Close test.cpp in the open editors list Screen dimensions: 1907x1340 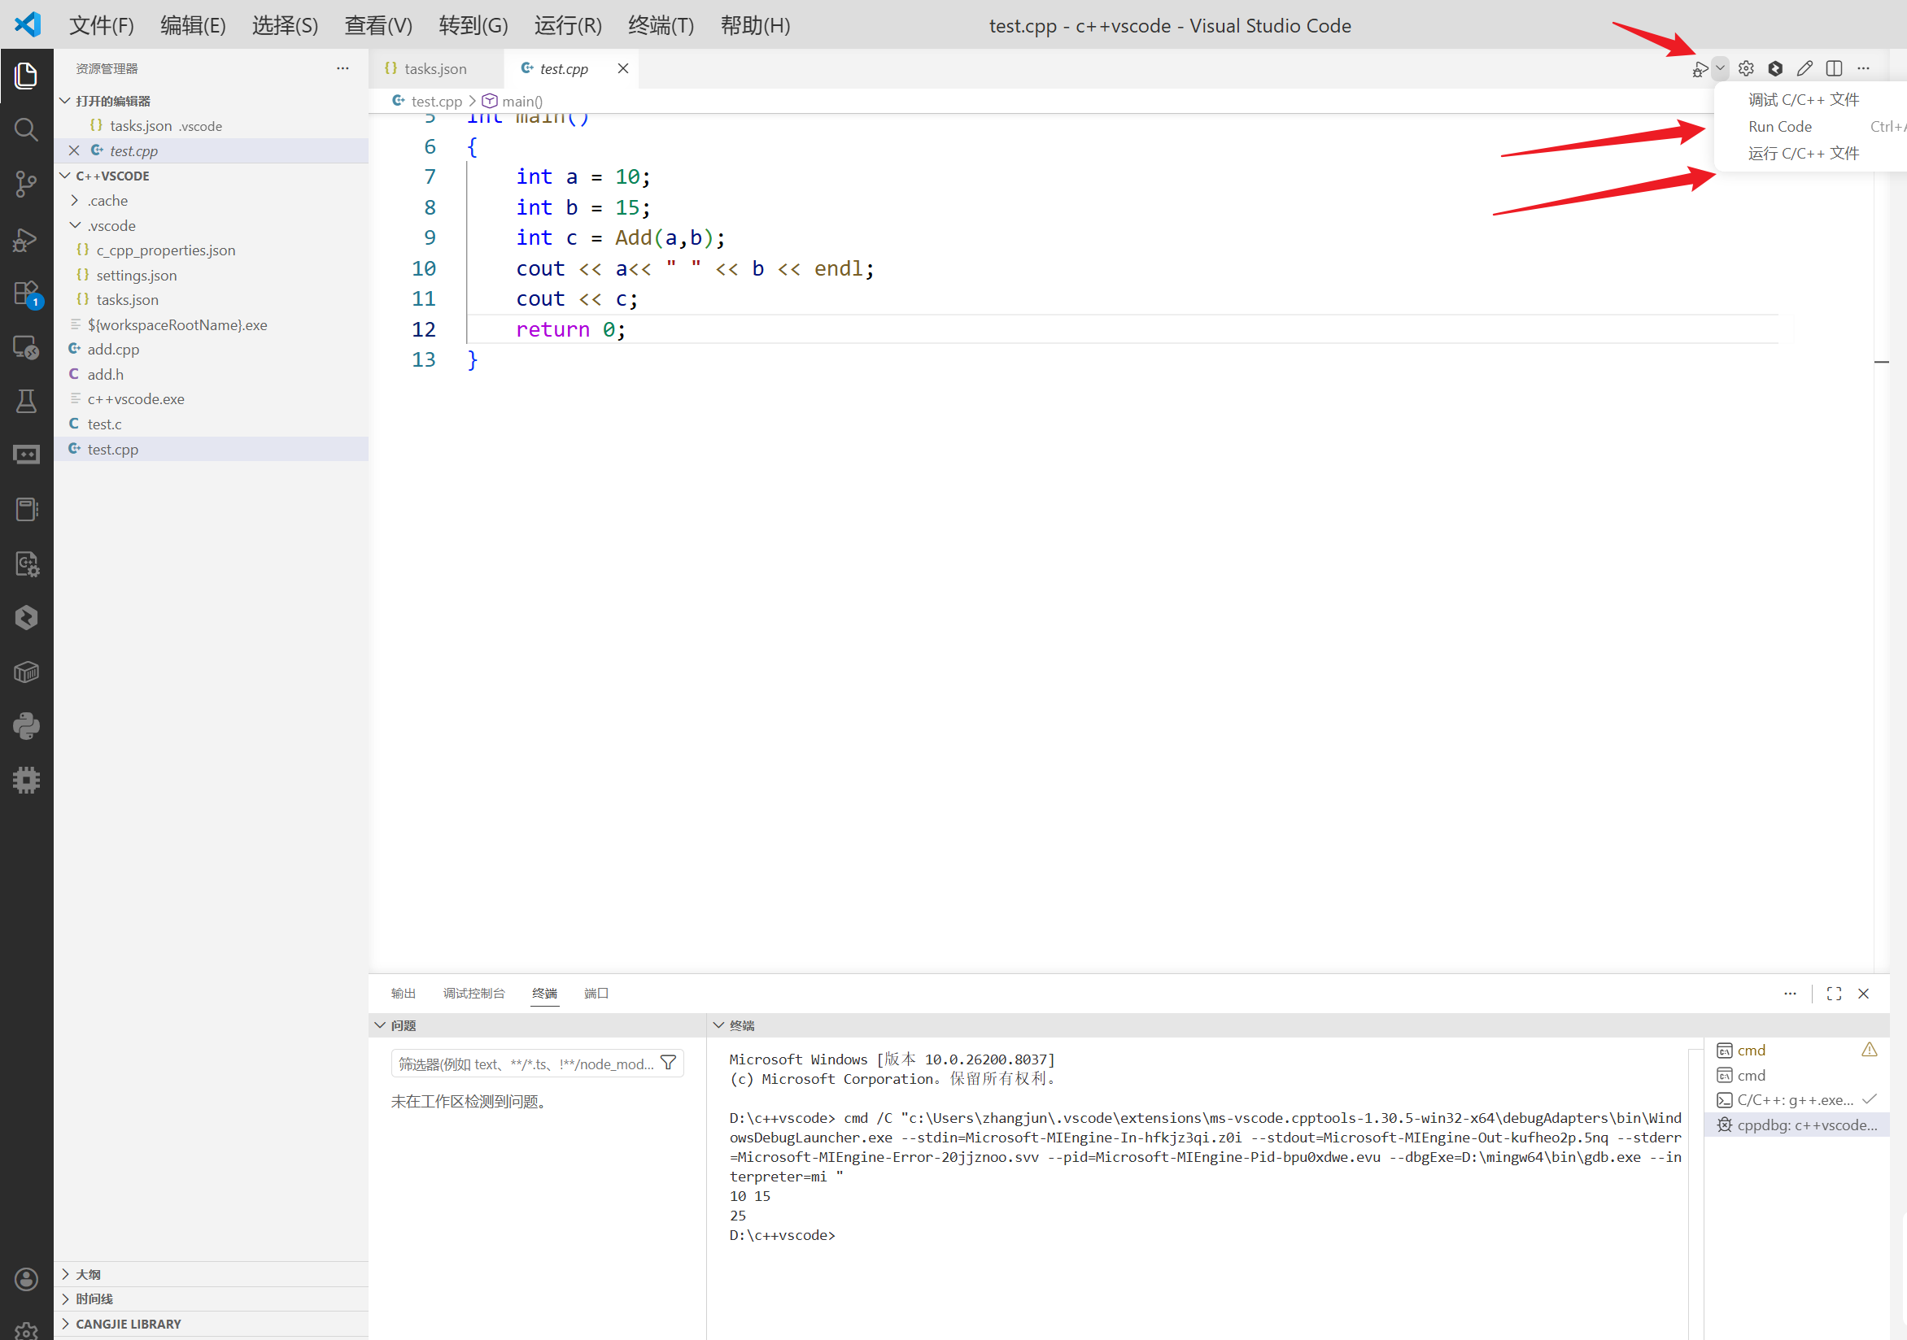coord(74,150)
